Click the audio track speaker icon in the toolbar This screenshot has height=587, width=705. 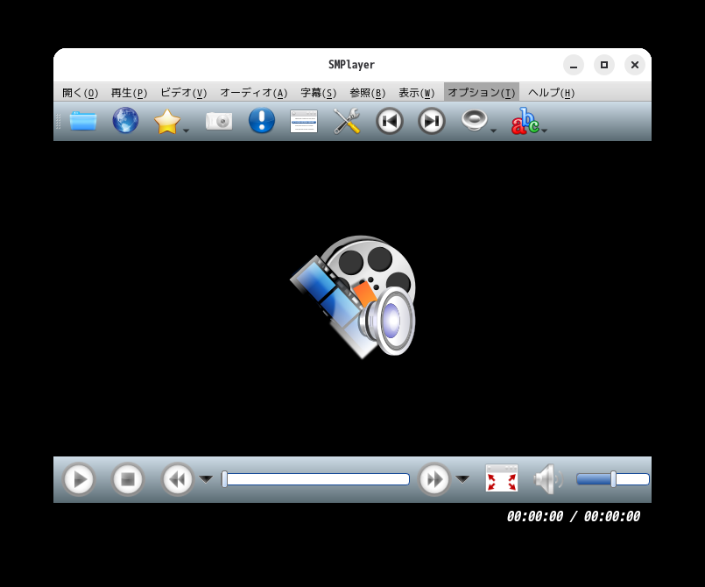click(475, 121)
